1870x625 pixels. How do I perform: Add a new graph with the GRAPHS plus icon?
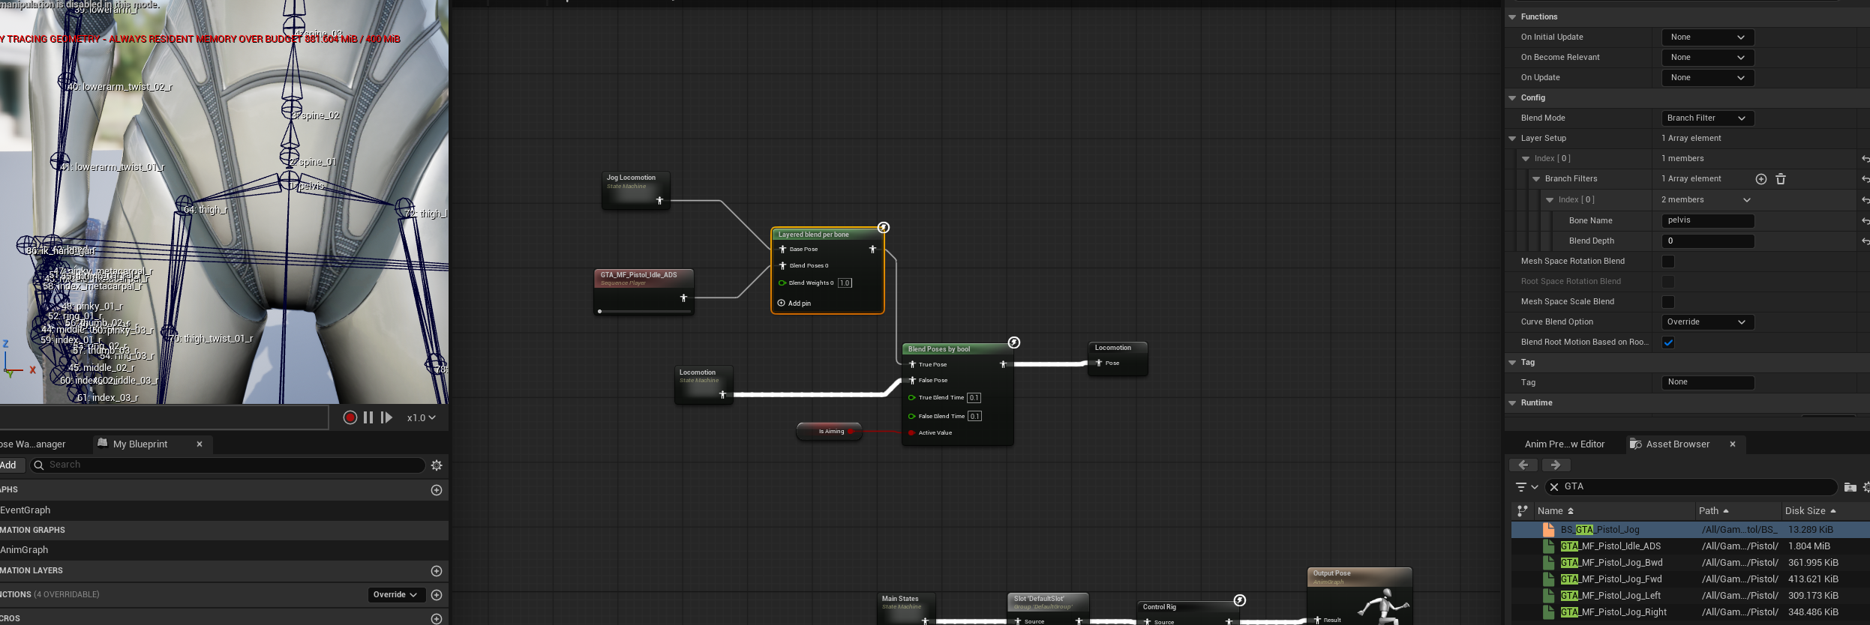[437, 490]
